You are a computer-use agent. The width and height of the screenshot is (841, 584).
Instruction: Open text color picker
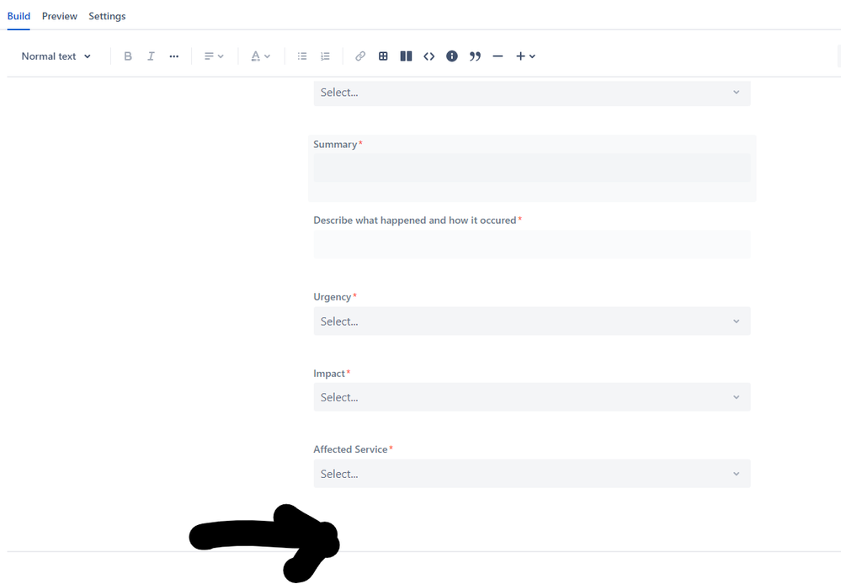[260, 56]
